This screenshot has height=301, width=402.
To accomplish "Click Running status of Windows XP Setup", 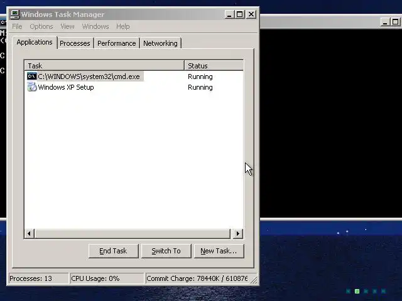I will pos(200,87).
